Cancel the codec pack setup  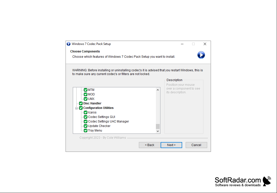(196, 145)
